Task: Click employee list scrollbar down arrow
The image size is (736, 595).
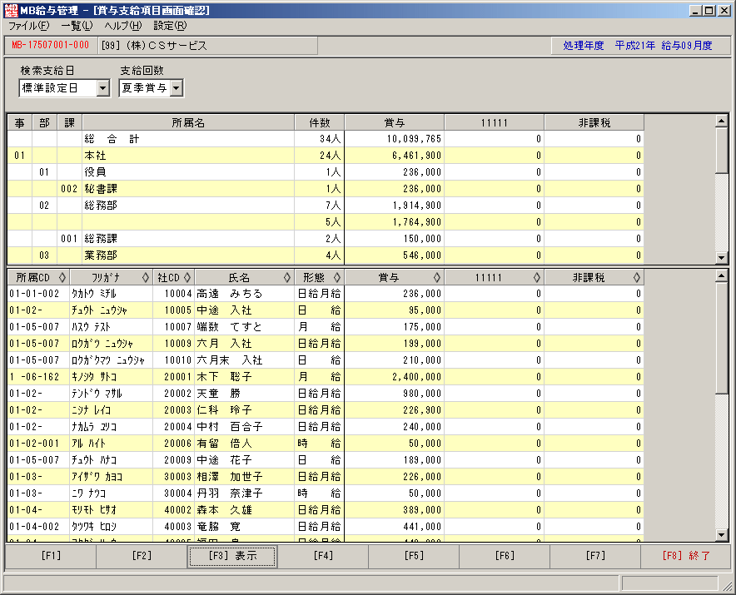Action: click(722, 534)
